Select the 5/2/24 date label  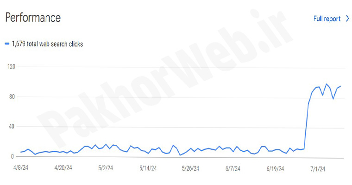[x=106, y=168]
